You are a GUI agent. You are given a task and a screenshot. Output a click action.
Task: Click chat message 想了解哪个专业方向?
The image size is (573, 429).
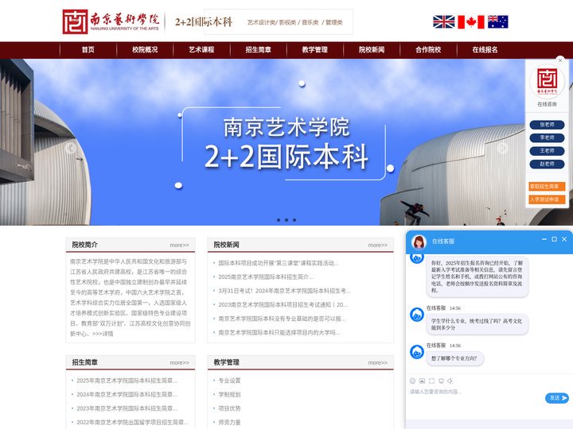pos(454,358)
